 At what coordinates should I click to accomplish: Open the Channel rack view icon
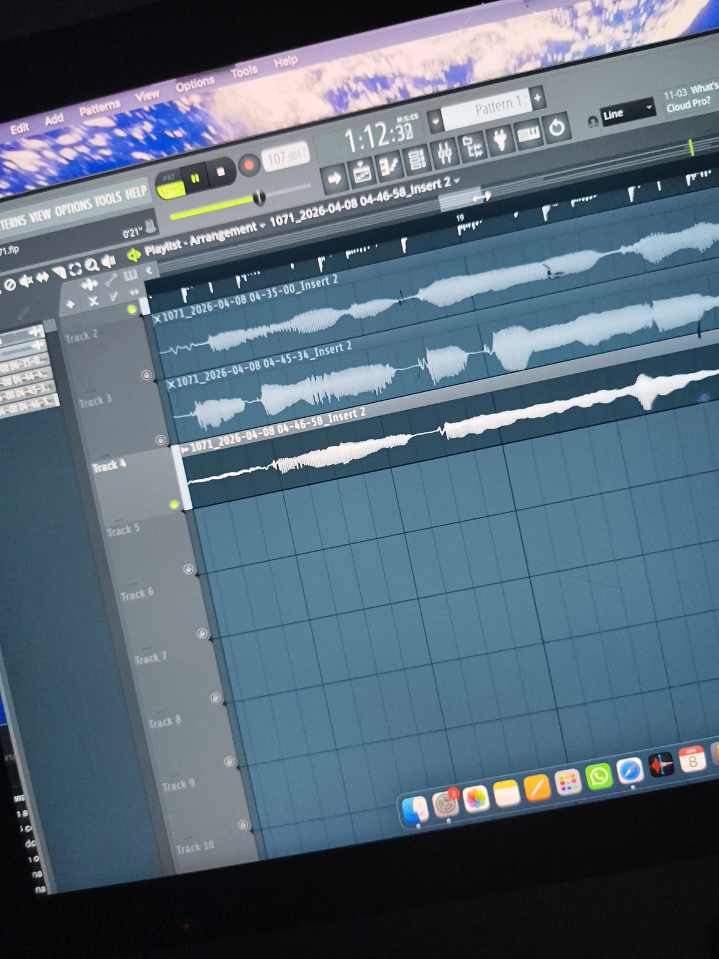[x=416, y=159]
